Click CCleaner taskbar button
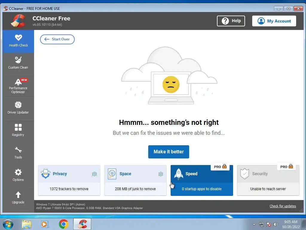Viewport: 306px width, 230px height. pyautogui.click(x=82, y=224)
